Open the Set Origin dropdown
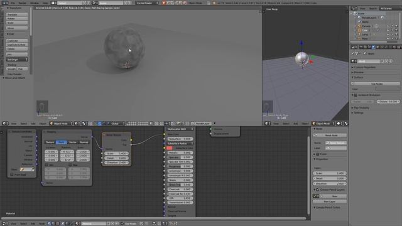Screen dimensions: 402x226 (x=17, y=60)
